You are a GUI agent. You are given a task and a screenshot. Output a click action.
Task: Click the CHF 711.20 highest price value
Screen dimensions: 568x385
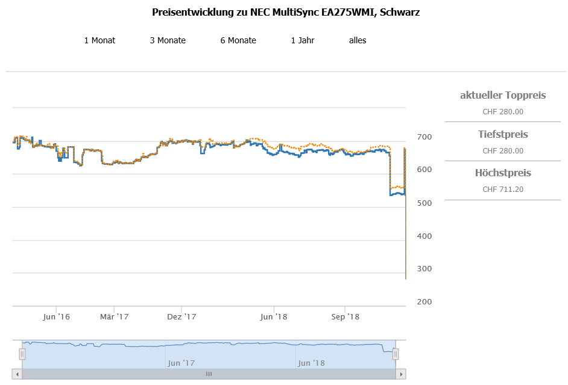[503, 189]
